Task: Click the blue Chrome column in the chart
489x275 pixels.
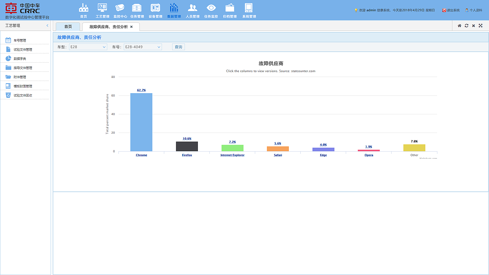Action: pos(141,122)
